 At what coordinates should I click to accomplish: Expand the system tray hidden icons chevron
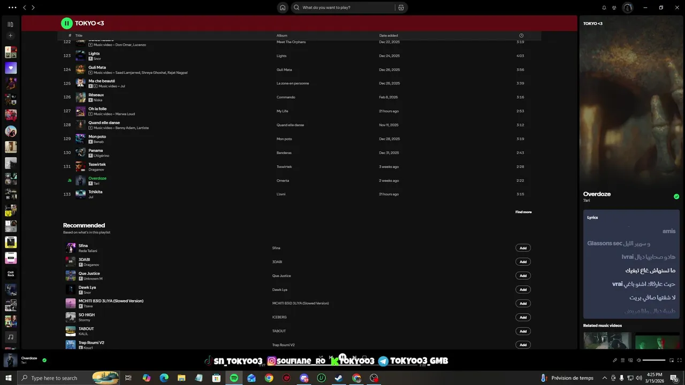tap(605, 378)
